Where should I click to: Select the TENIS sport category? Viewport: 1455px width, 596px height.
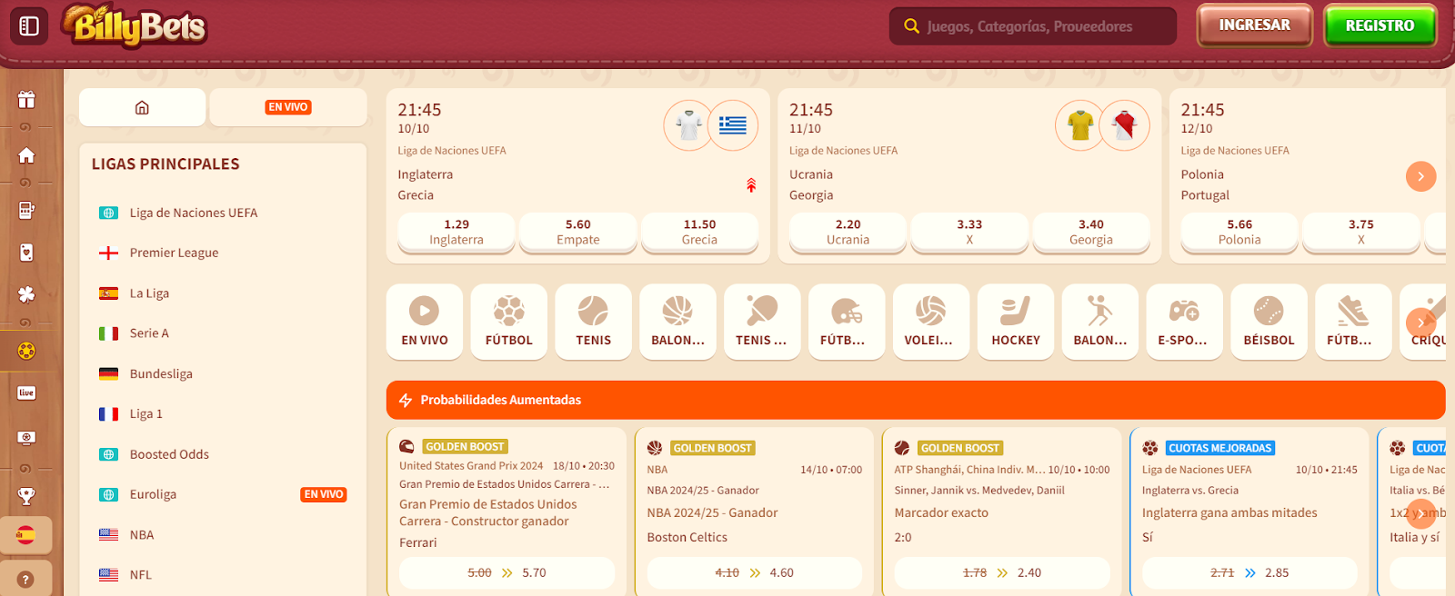(594, 322)
